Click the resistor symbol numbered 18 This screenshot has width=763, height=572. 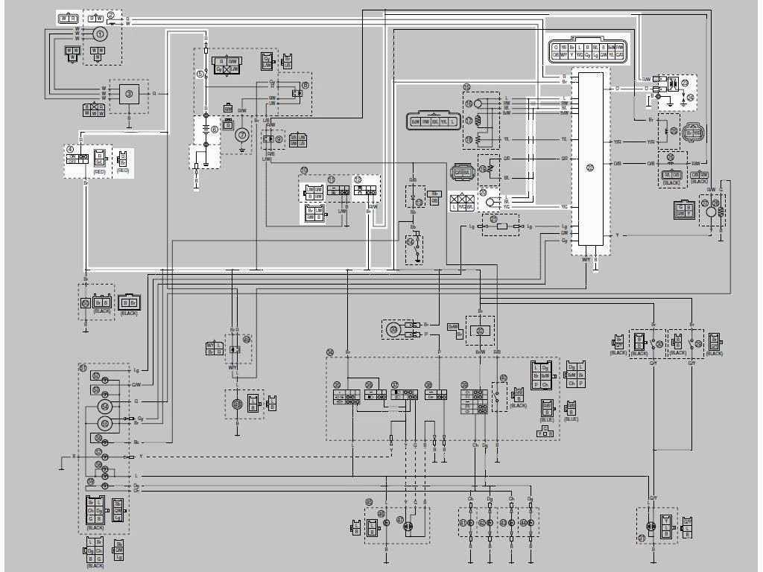pyautogui.click(x=479, y=139)
